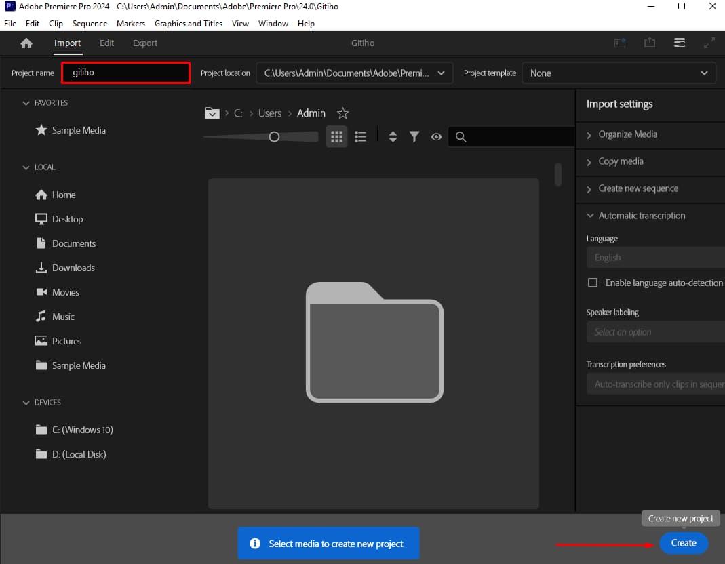Open the sort order control
The height and width of the screenshot is (564, 725).
point(393,136)
